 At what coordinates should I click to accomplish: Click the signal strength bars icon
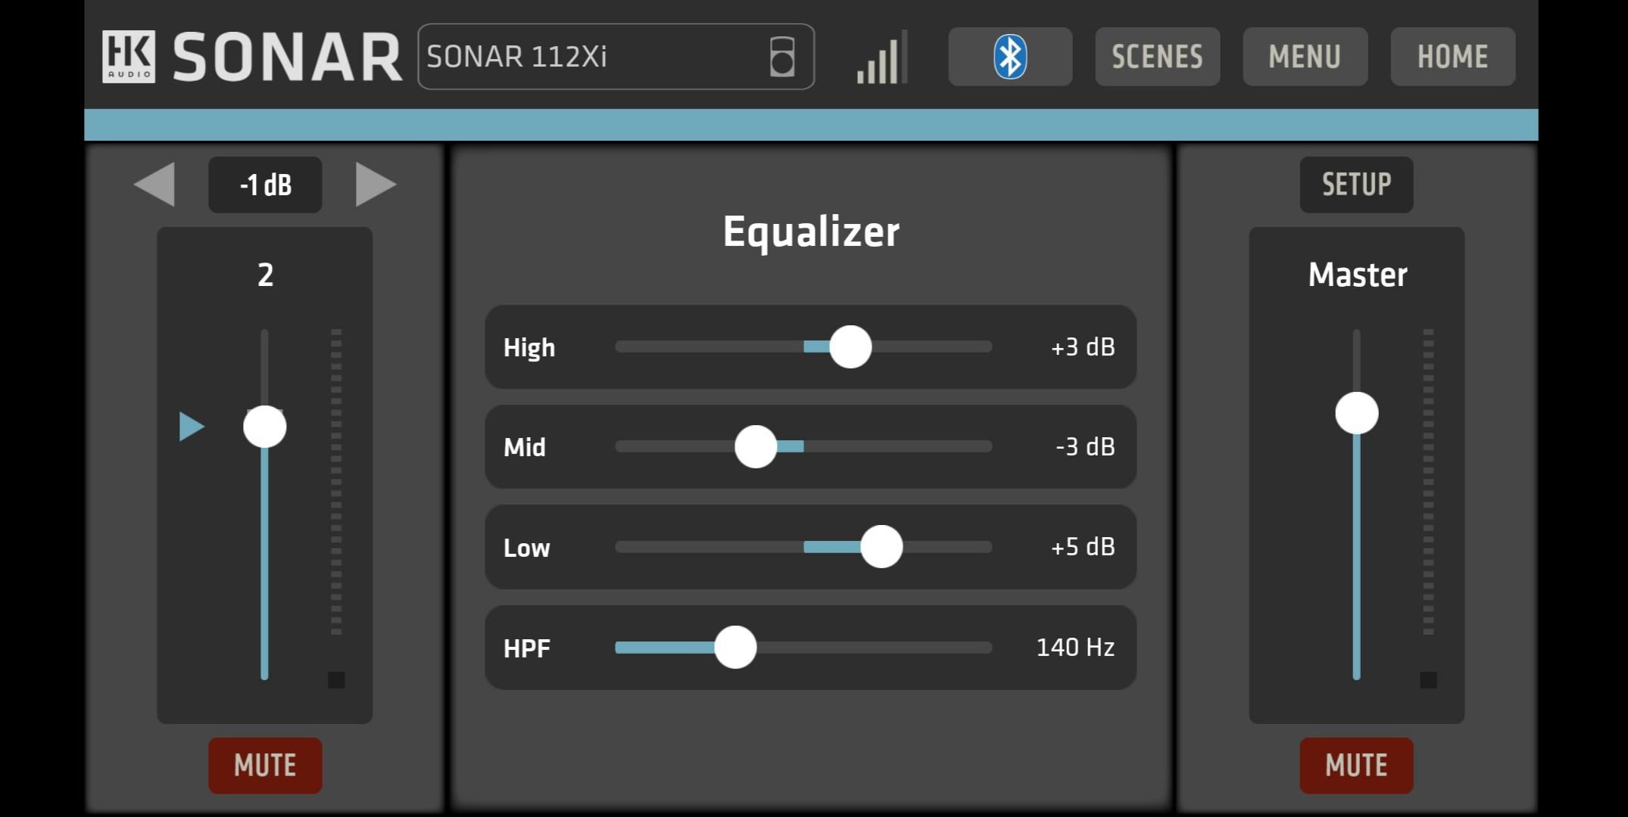(882, 57)
